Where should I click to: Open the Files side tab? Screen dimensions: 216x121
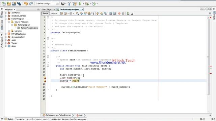pos(2,15)
